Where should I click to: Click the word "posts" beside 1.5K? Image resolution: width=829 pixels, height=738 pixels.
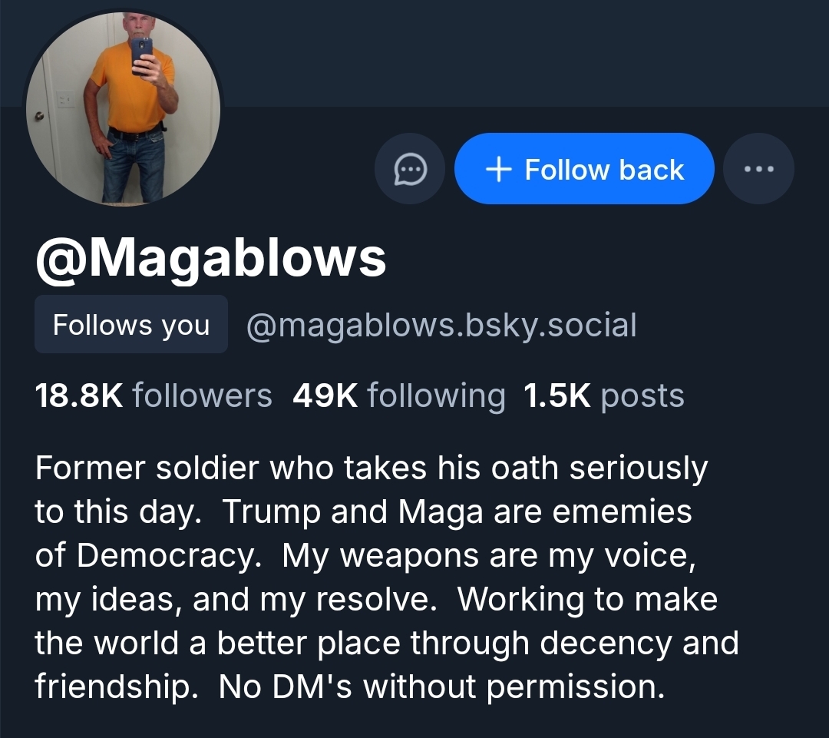(642, 395)
